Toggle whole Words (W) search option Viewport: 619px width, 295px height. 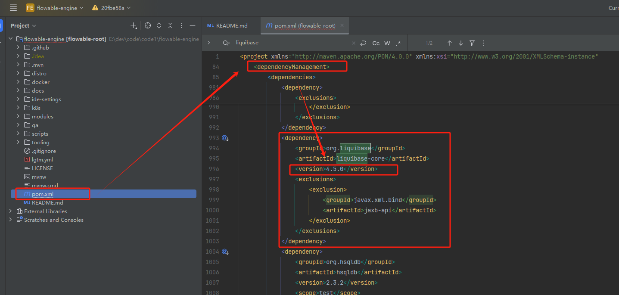tap(387, 43)
